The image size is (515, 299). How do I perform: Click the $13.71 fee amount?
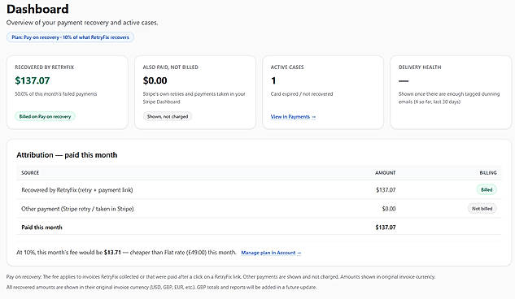(112, 253)
